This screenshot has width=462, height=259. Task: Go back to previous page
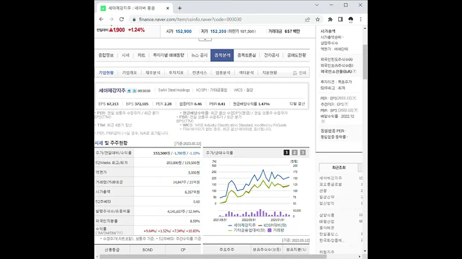click(101, 19)
